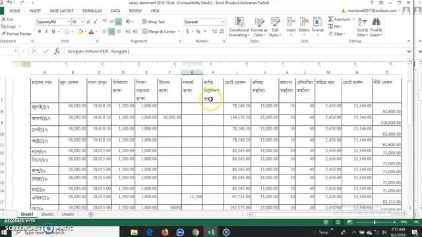This screenshot has width=422, height=237.
Task: Toggle Align Left horizontal alignment
Action: click(x=105, y=32)
